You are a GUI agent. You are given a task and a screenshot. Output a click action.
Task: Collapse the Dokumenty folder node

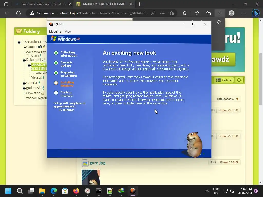pos(24,60)
